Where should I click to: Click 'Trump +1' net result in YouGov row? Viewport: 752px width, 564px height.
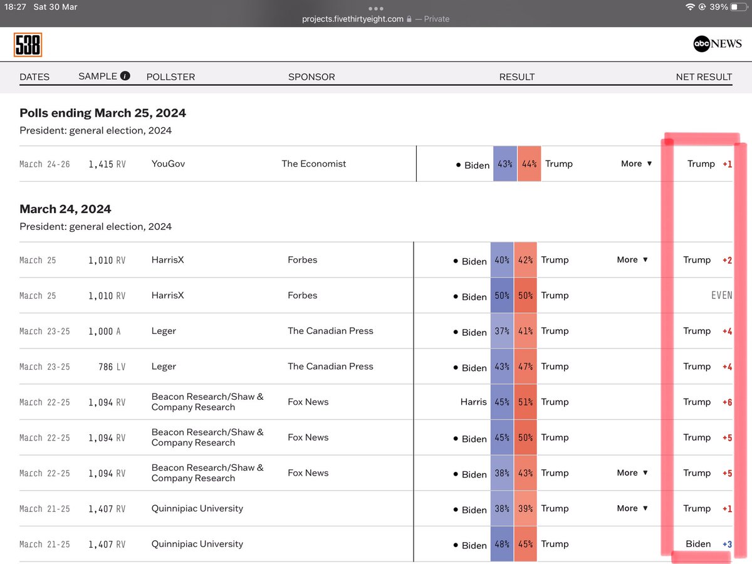pyautogui.click(x=709, y=164)
